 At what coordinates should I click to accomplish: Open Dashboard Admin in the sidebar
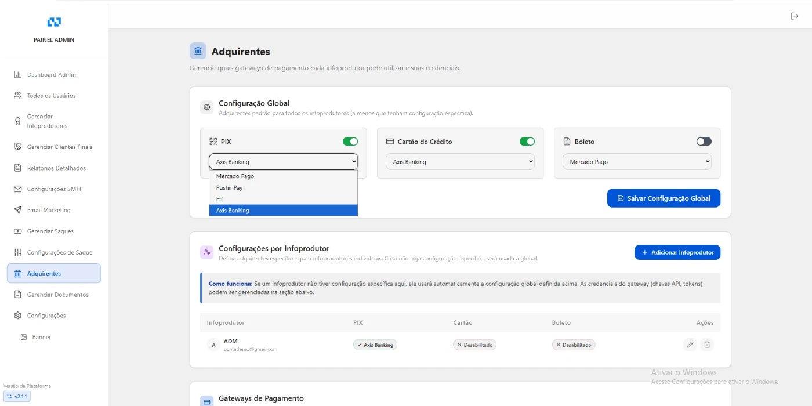tap(51, 75)
